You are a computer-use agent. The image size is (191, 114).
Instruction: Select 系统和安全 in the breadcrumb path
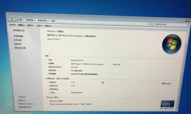click(42, 21)
